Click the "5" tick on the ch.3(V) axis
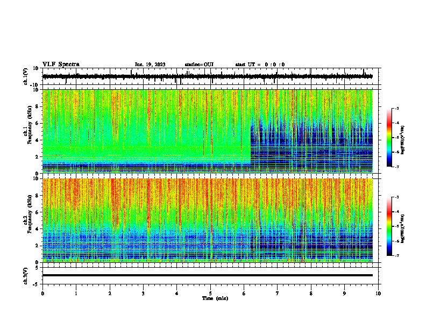 (37, 268)
